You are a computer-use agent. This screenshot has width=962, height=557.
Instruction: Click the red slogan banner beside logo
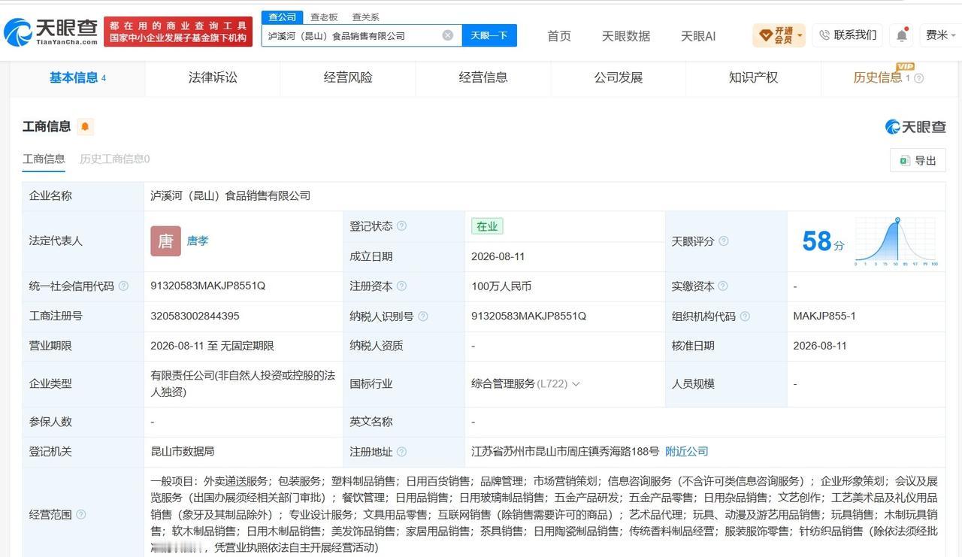(178, 32)
